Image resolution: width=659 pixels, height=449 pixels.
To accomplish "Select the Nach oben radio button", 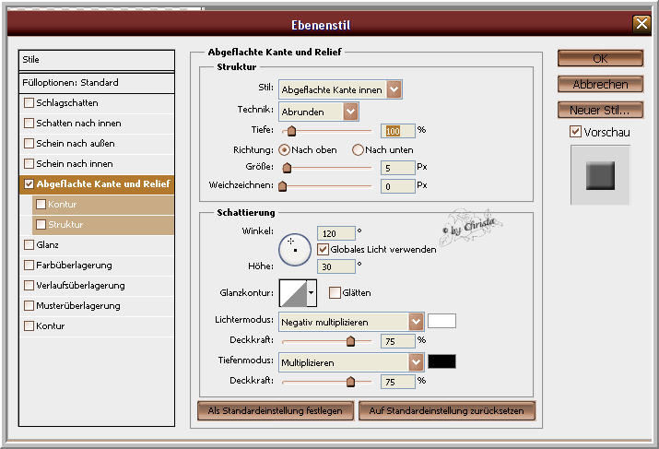I will point(285,149).
